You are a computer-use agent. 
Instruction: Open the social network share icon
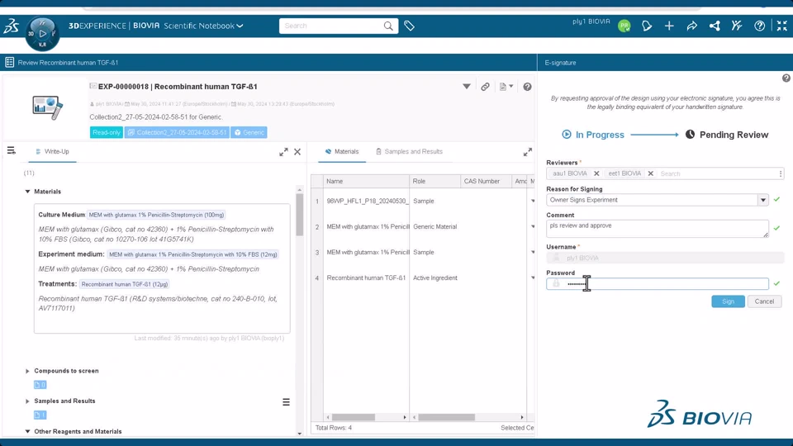pyautogui.click(x=714, y=26)
